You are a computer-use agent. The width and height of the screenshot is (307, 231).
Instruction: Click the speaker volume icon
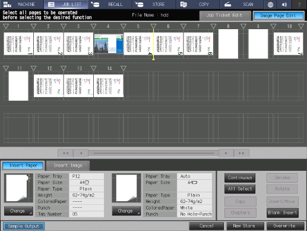click(x=284, y=4)
